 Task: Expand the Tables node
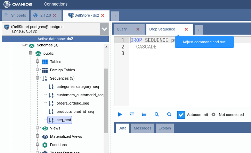pyautogui.click(x=38, y=61)
